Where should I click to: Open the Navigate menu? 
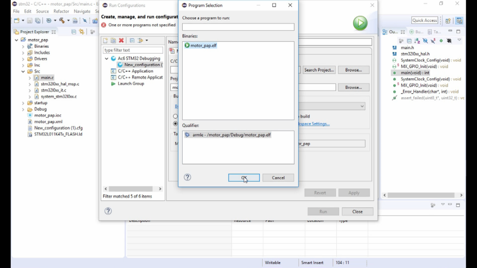coord(82,11)
